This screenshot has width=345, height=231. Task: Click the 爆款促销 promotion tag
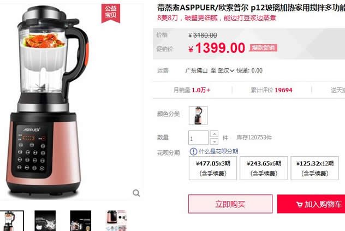coord(263,48)
